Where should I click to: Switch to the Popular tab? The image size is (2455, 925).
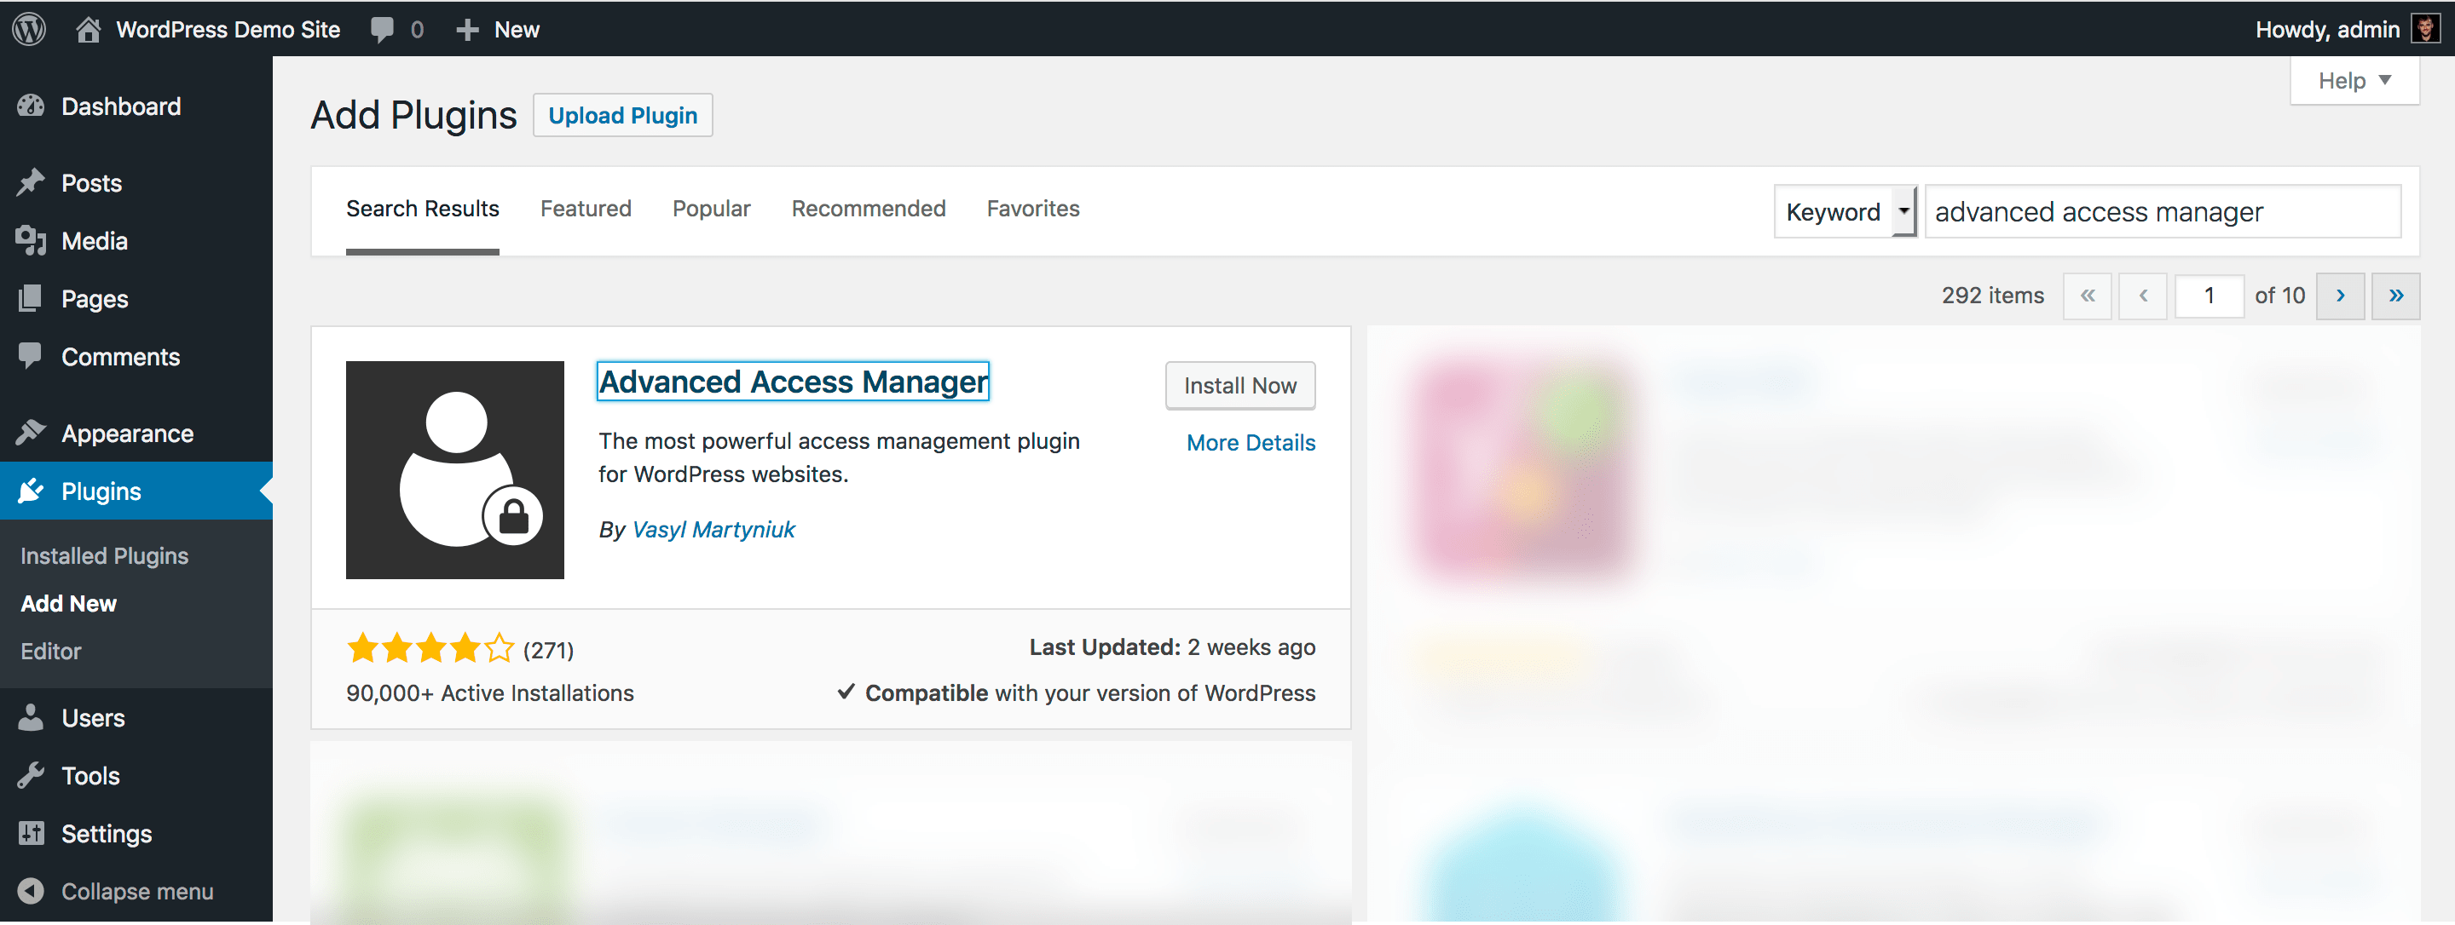click(x=711, y=209)
